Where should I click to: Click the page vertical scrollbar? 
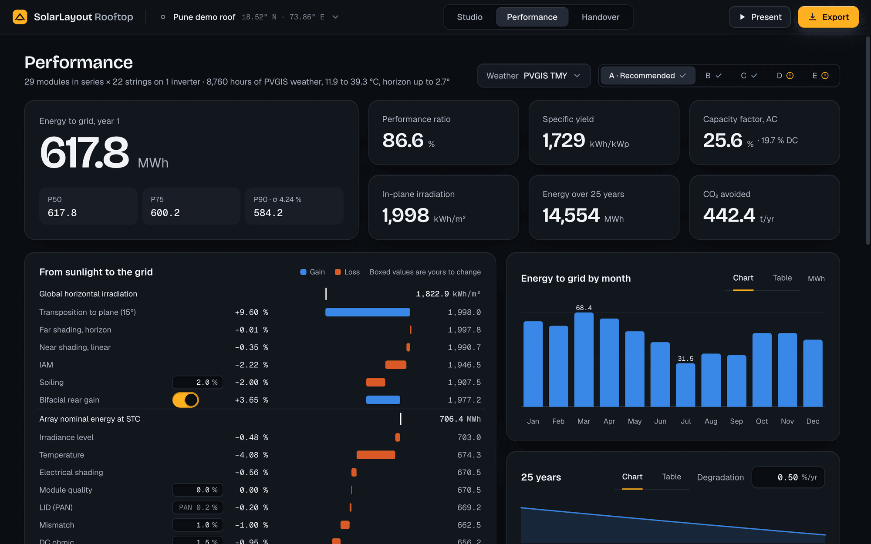pyautogui.click(x=868, y=140)
